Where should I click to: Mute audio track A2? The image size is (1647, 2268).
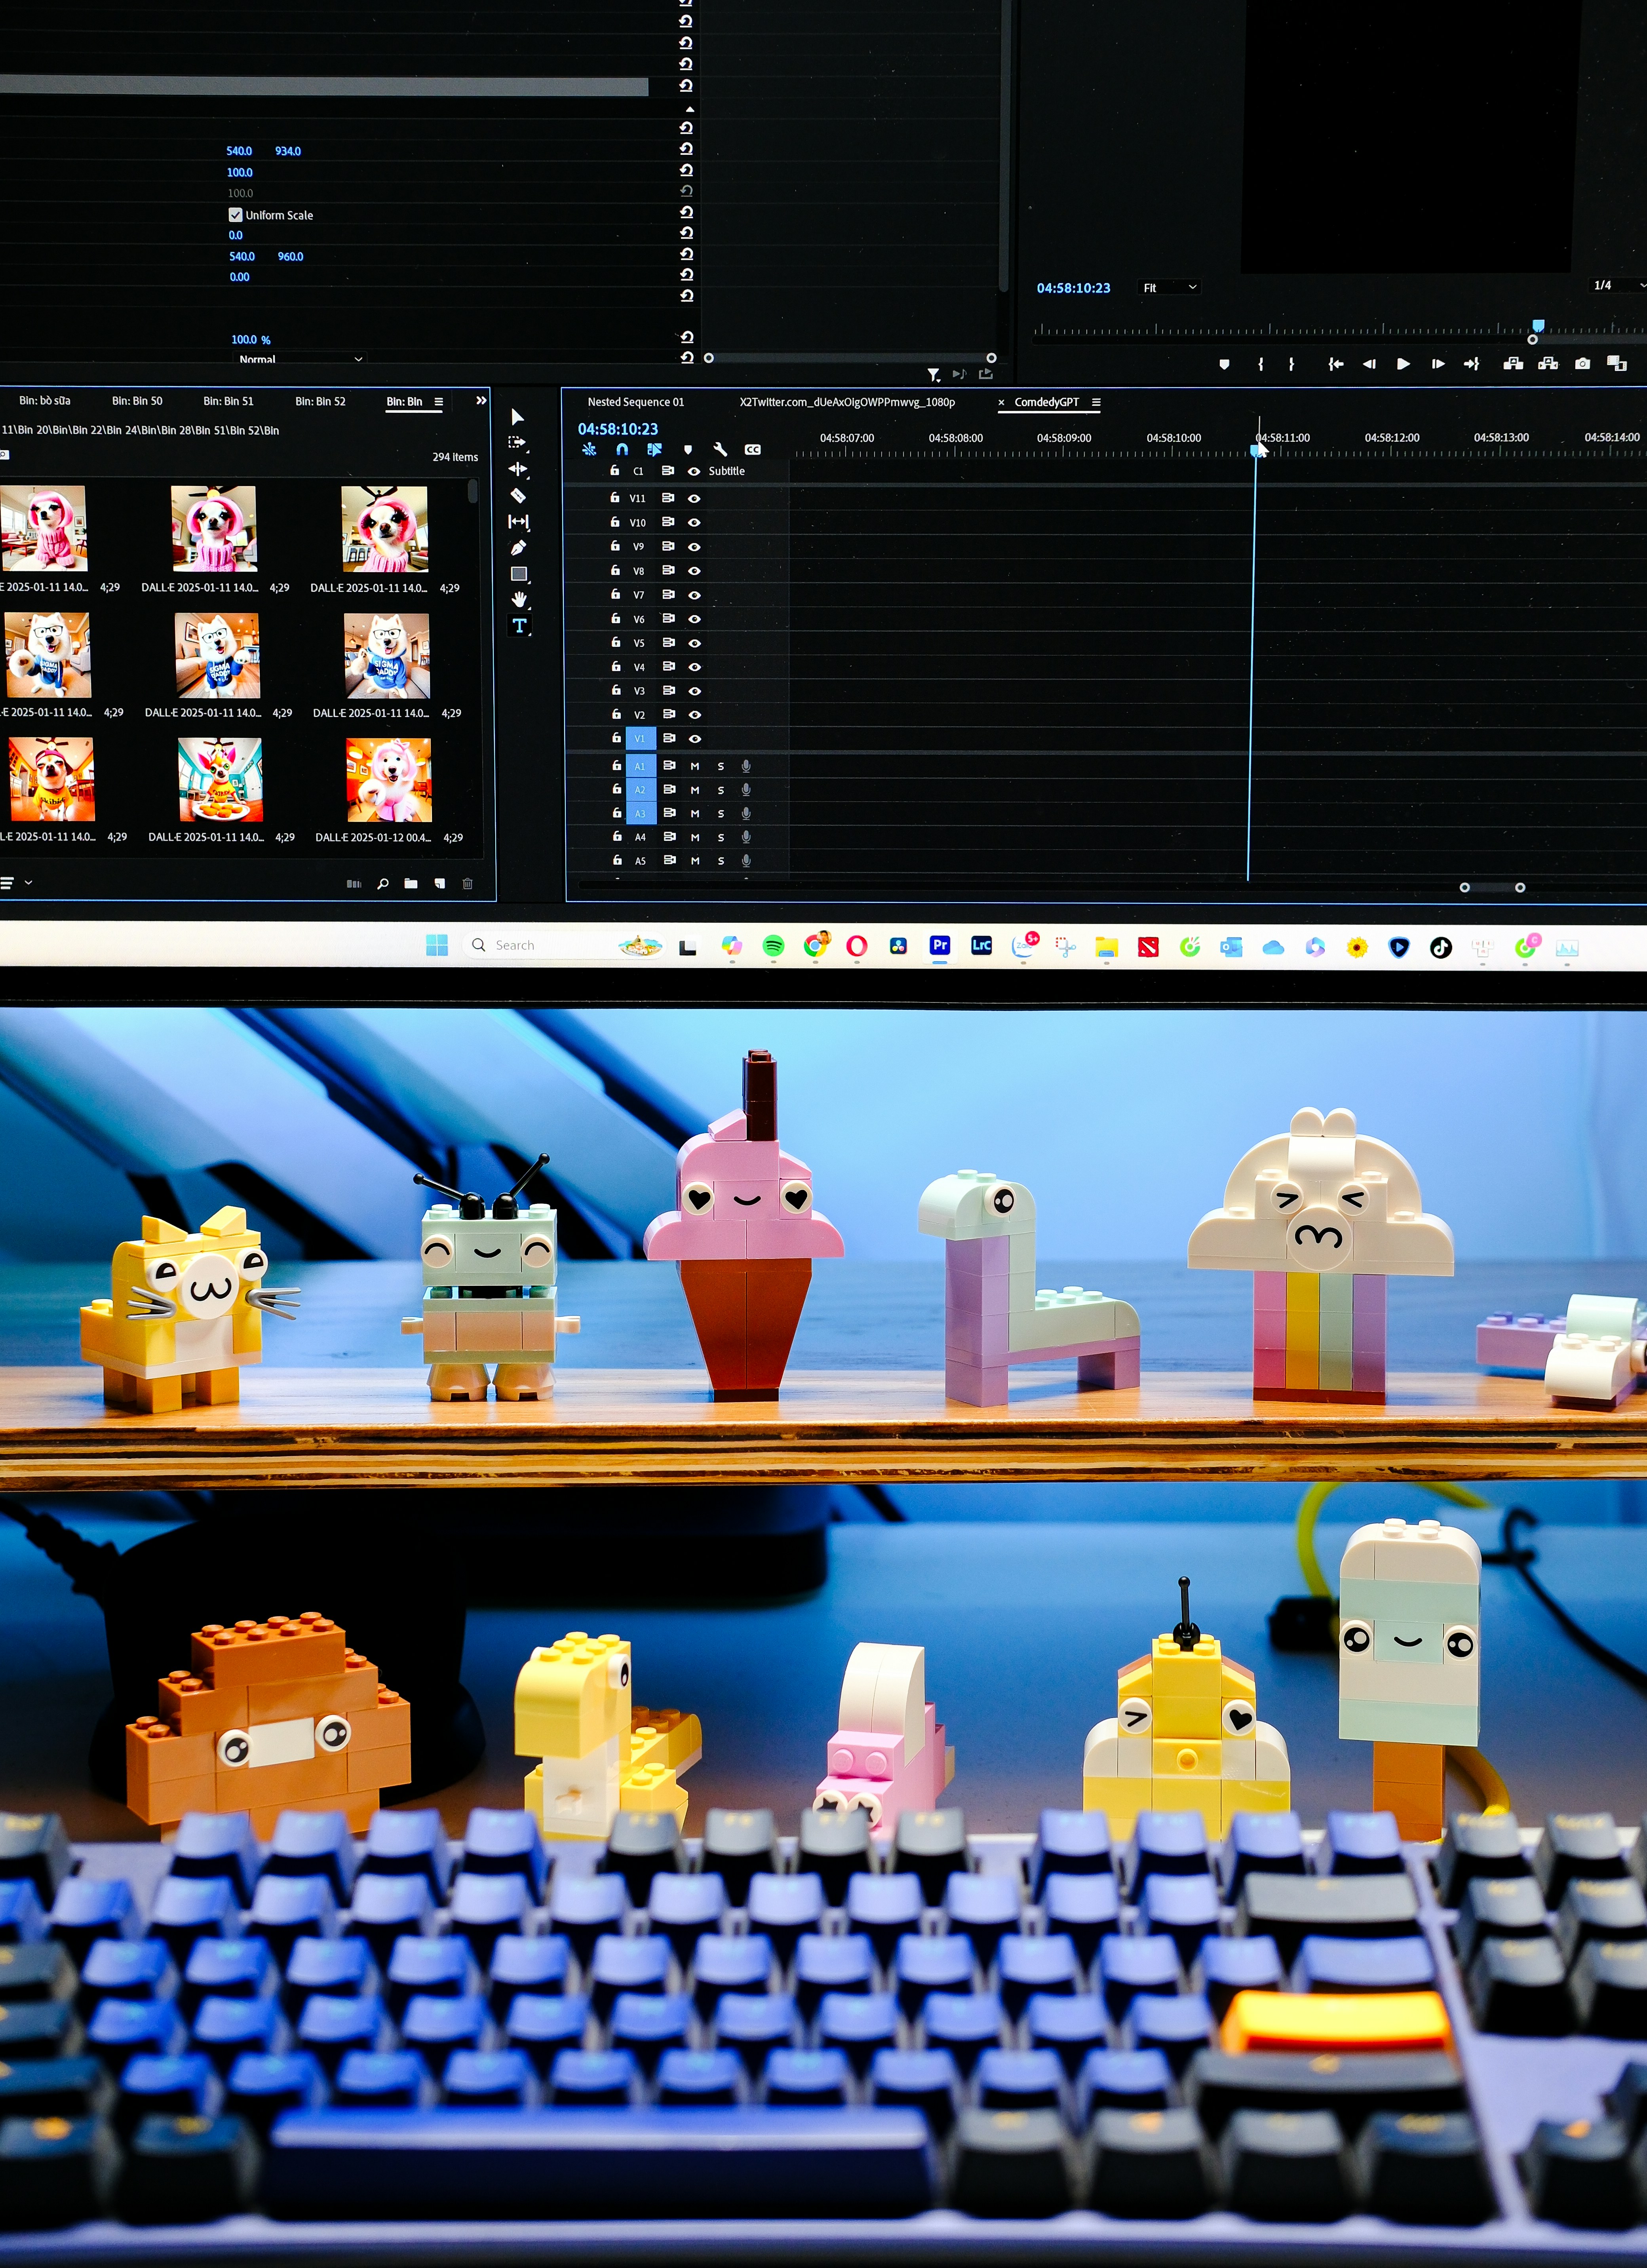pos(695,790)
